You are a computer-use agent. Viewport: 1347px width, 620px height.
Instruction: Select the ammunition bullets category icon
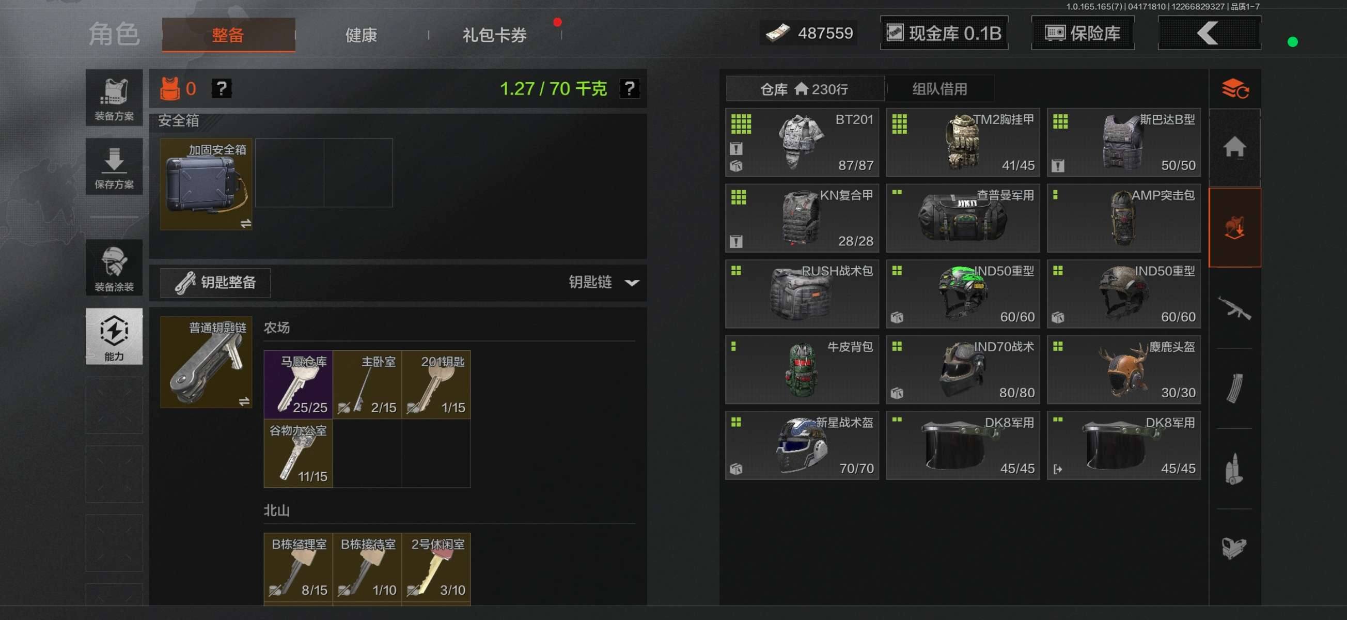pos(1234,468)
